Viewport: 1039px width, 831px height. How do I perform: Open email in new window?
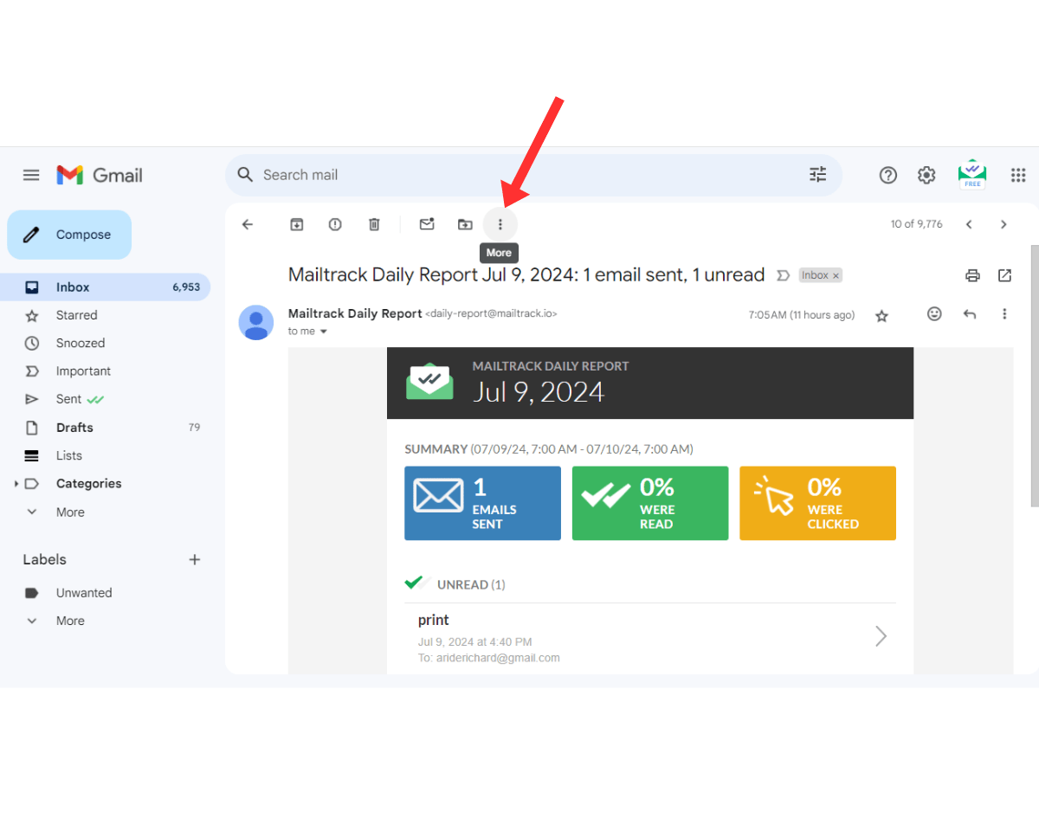[1004, 275]
